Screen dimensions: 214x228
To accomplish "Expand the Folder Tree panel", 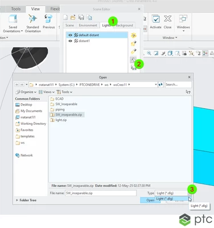I will (26, 200).
